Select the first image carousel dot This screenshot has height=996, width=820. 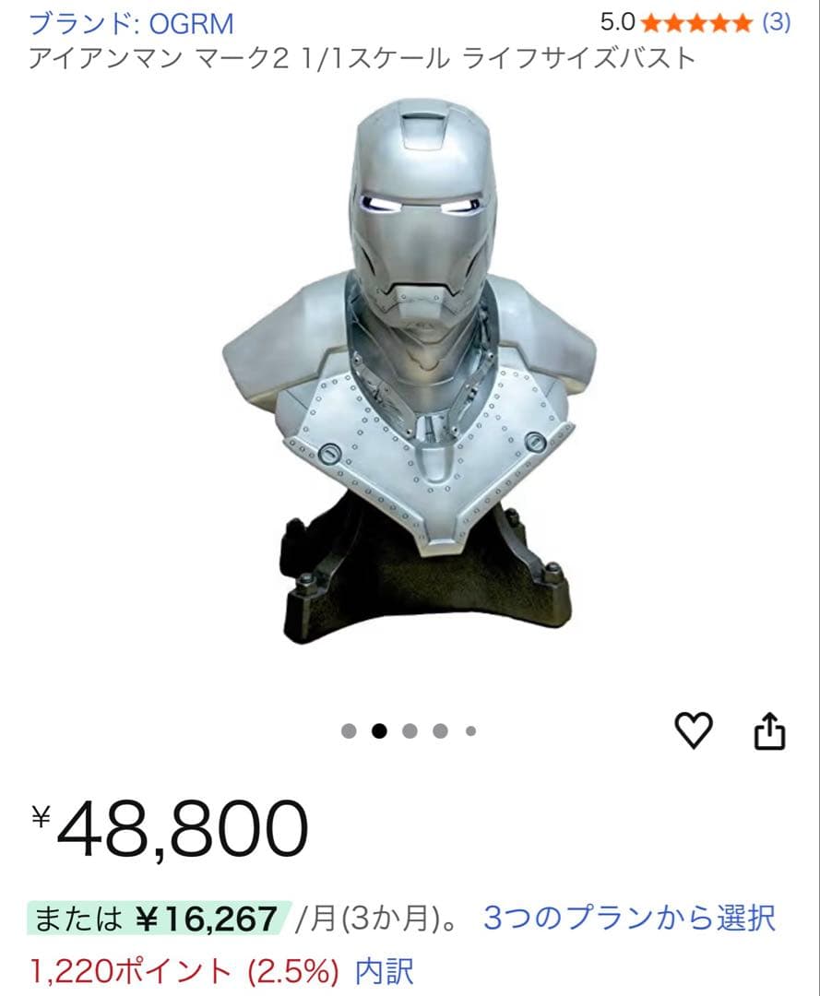click(x=349, y=731)
